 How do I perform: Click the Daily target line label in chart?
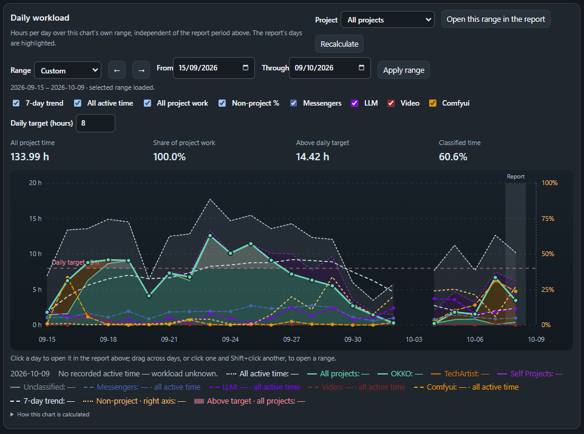tap(75, 262)
